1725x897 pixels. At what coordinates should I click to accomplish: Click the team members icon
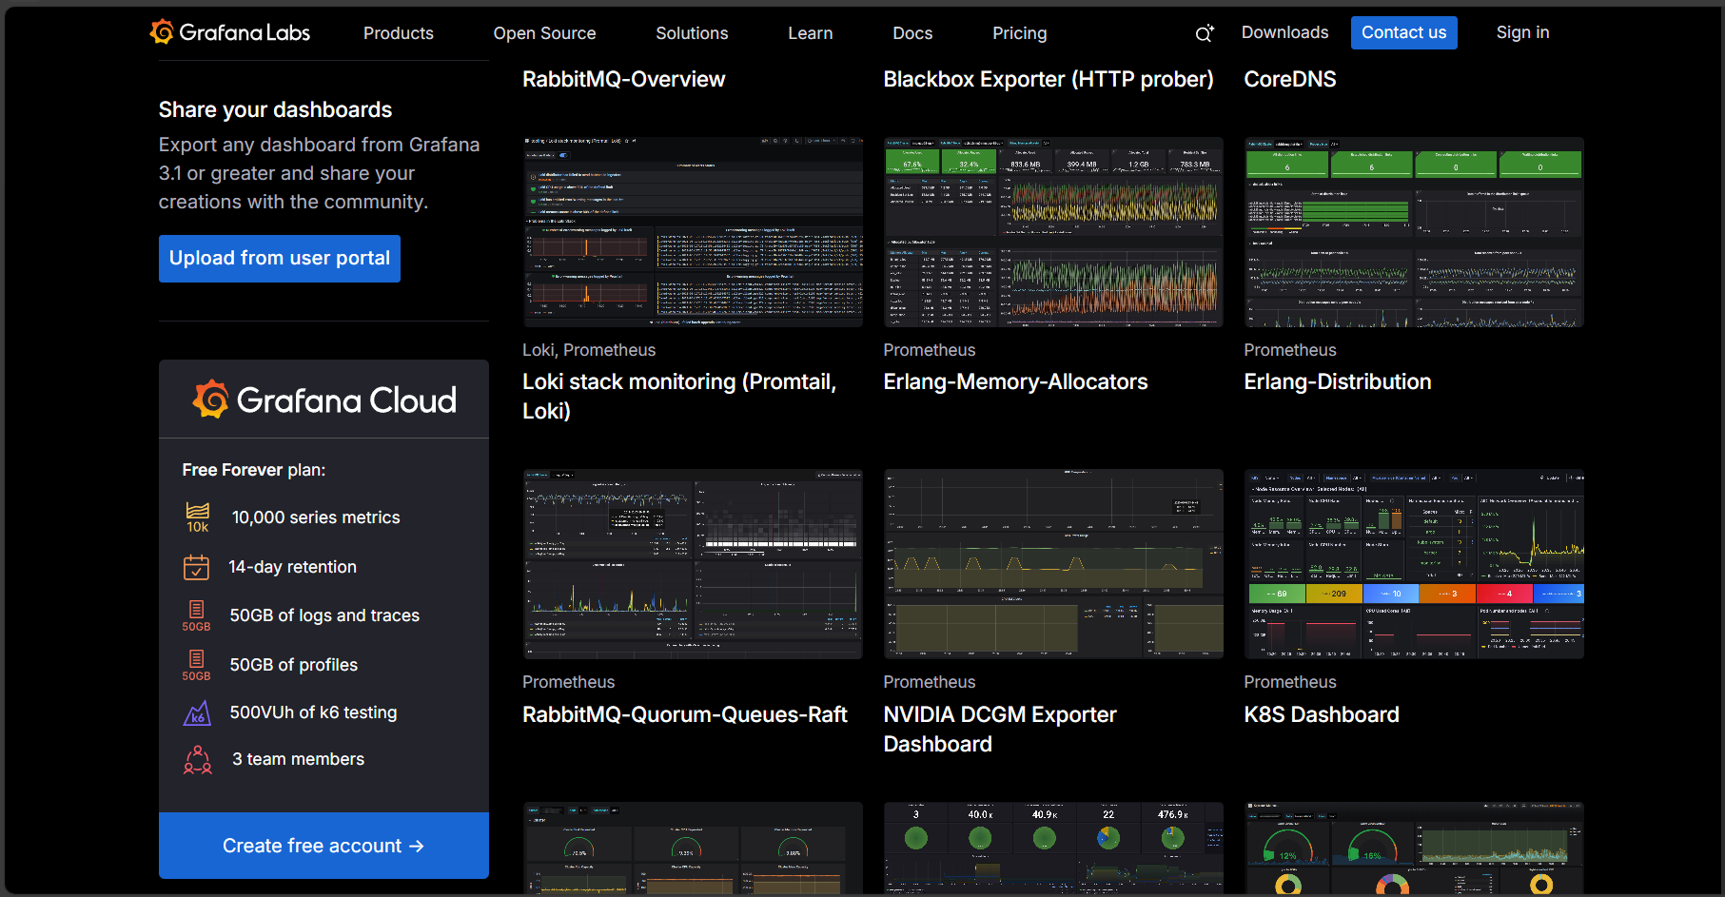tap(197, 759)
